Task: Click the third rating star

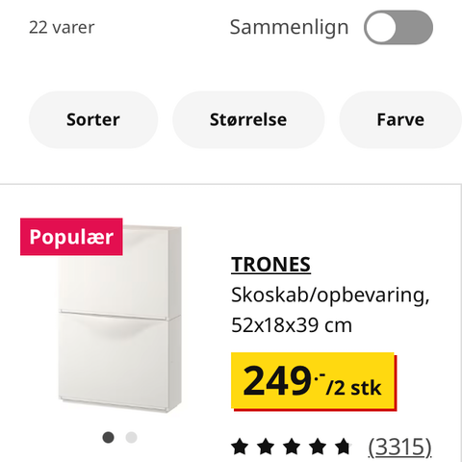Action: (292, 447)
